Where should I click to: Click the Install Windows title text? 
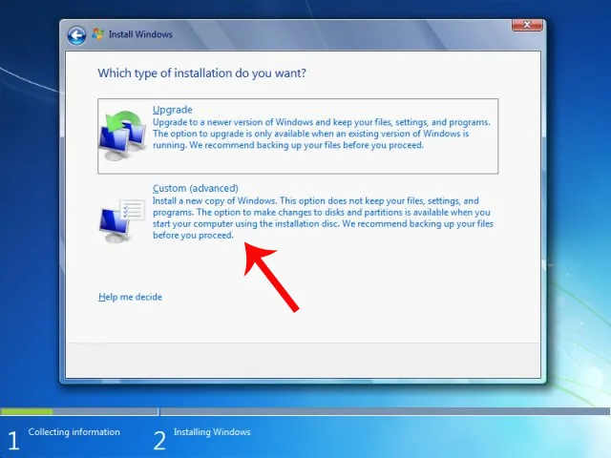point(139,35)
